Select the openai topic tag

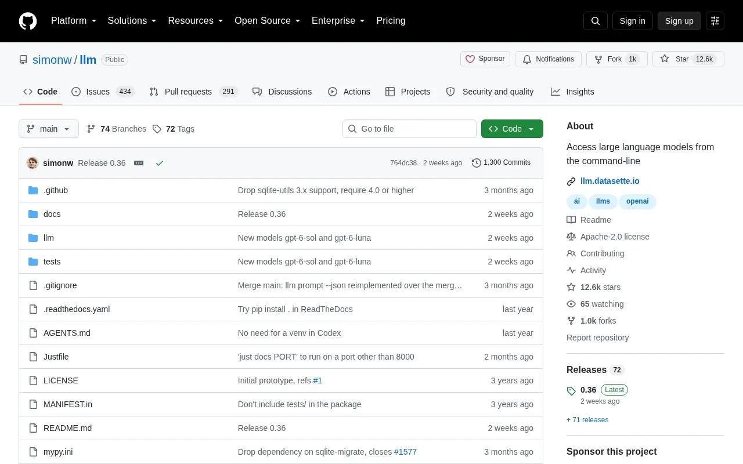click(637, 201)
